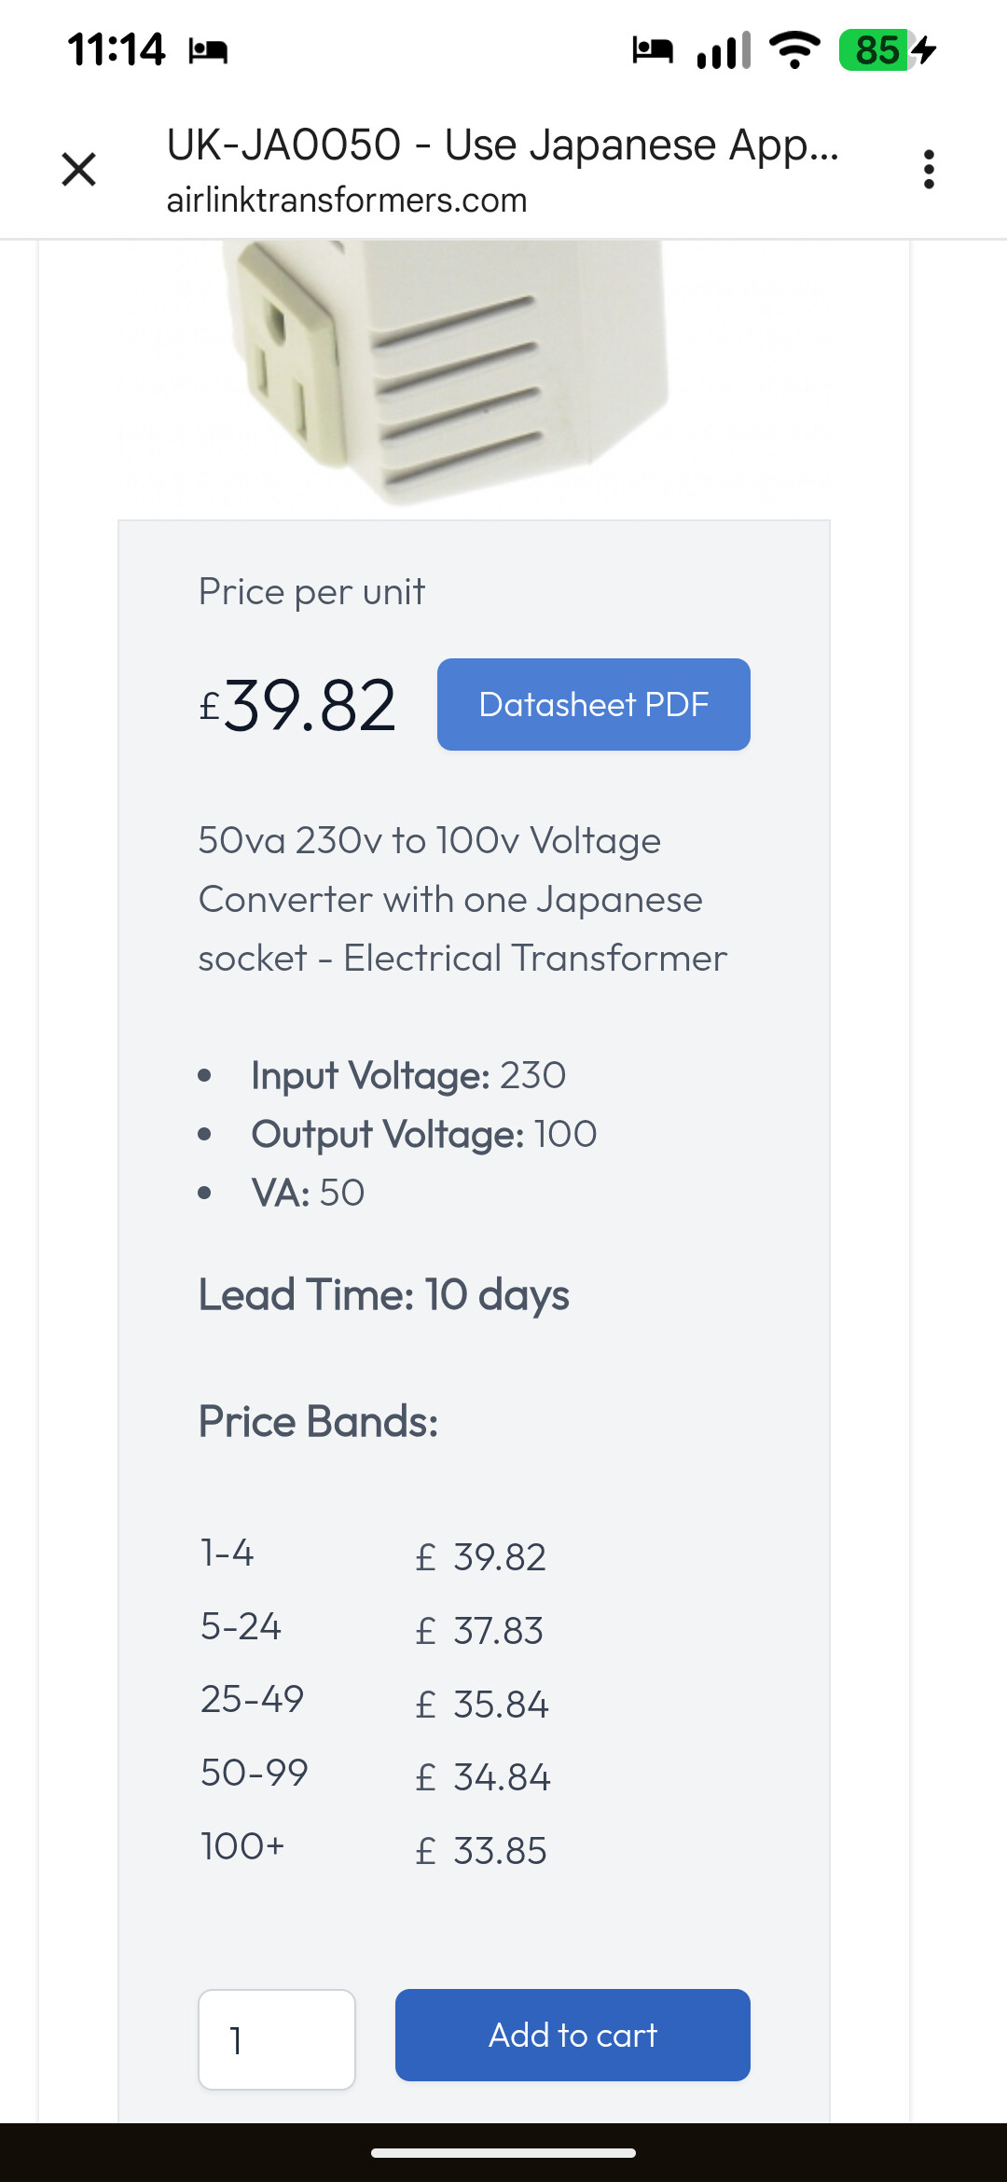Tap the cellular signal bars icon
The height and width of the screenshot is (2182, 1007).
(723, 50)
